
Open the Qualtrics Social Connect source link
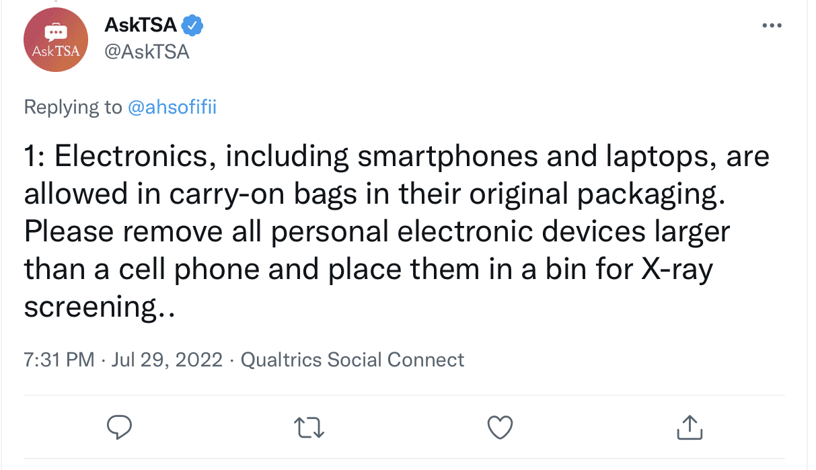coord(353,360)
